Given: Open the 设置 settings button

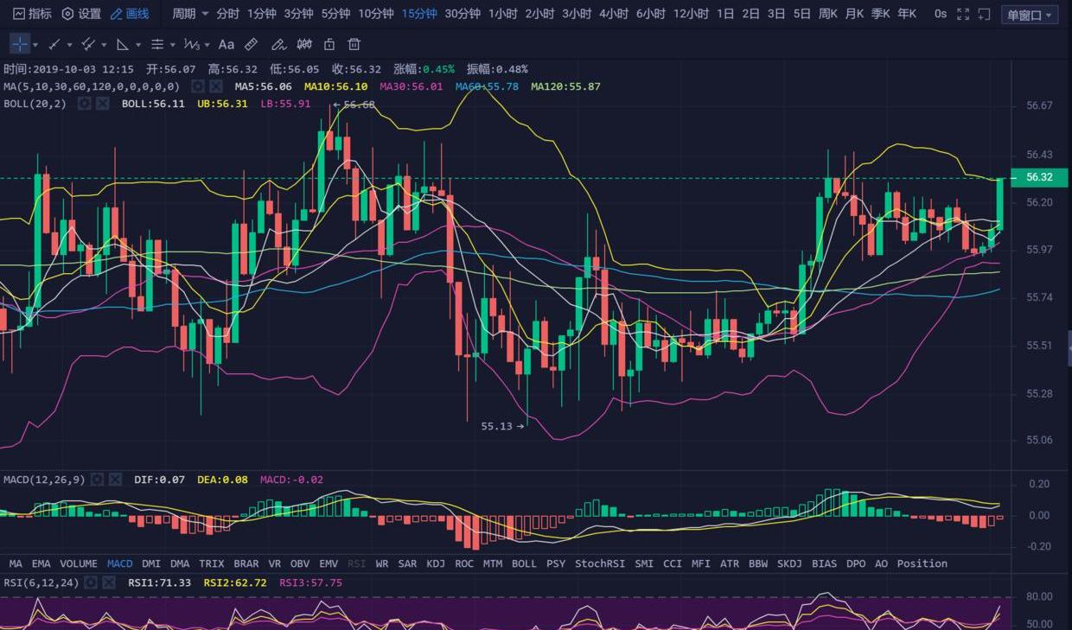Looking at the screenshot, I should (81, 14).
